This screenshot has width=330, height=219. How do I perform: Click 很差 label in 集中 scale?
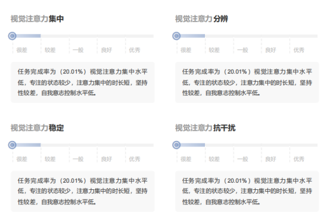(x=22, y=50)
